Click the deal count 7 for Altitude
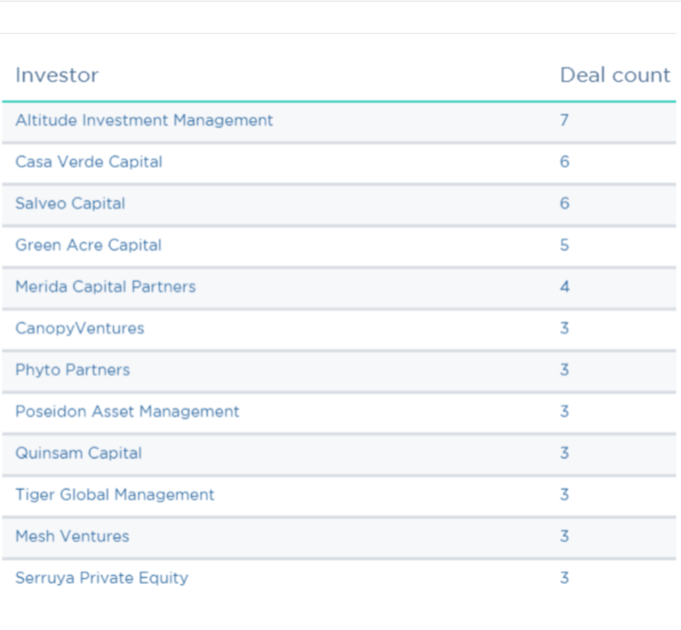681x630 pixels. point(563,121)
